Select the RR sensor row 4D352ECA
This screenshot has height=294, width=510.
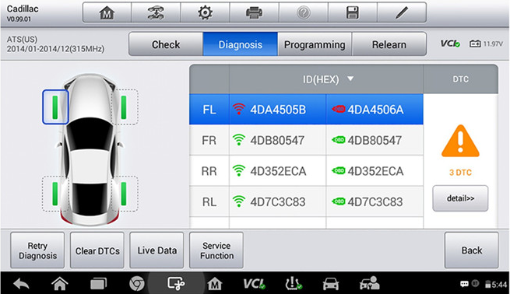306,171
